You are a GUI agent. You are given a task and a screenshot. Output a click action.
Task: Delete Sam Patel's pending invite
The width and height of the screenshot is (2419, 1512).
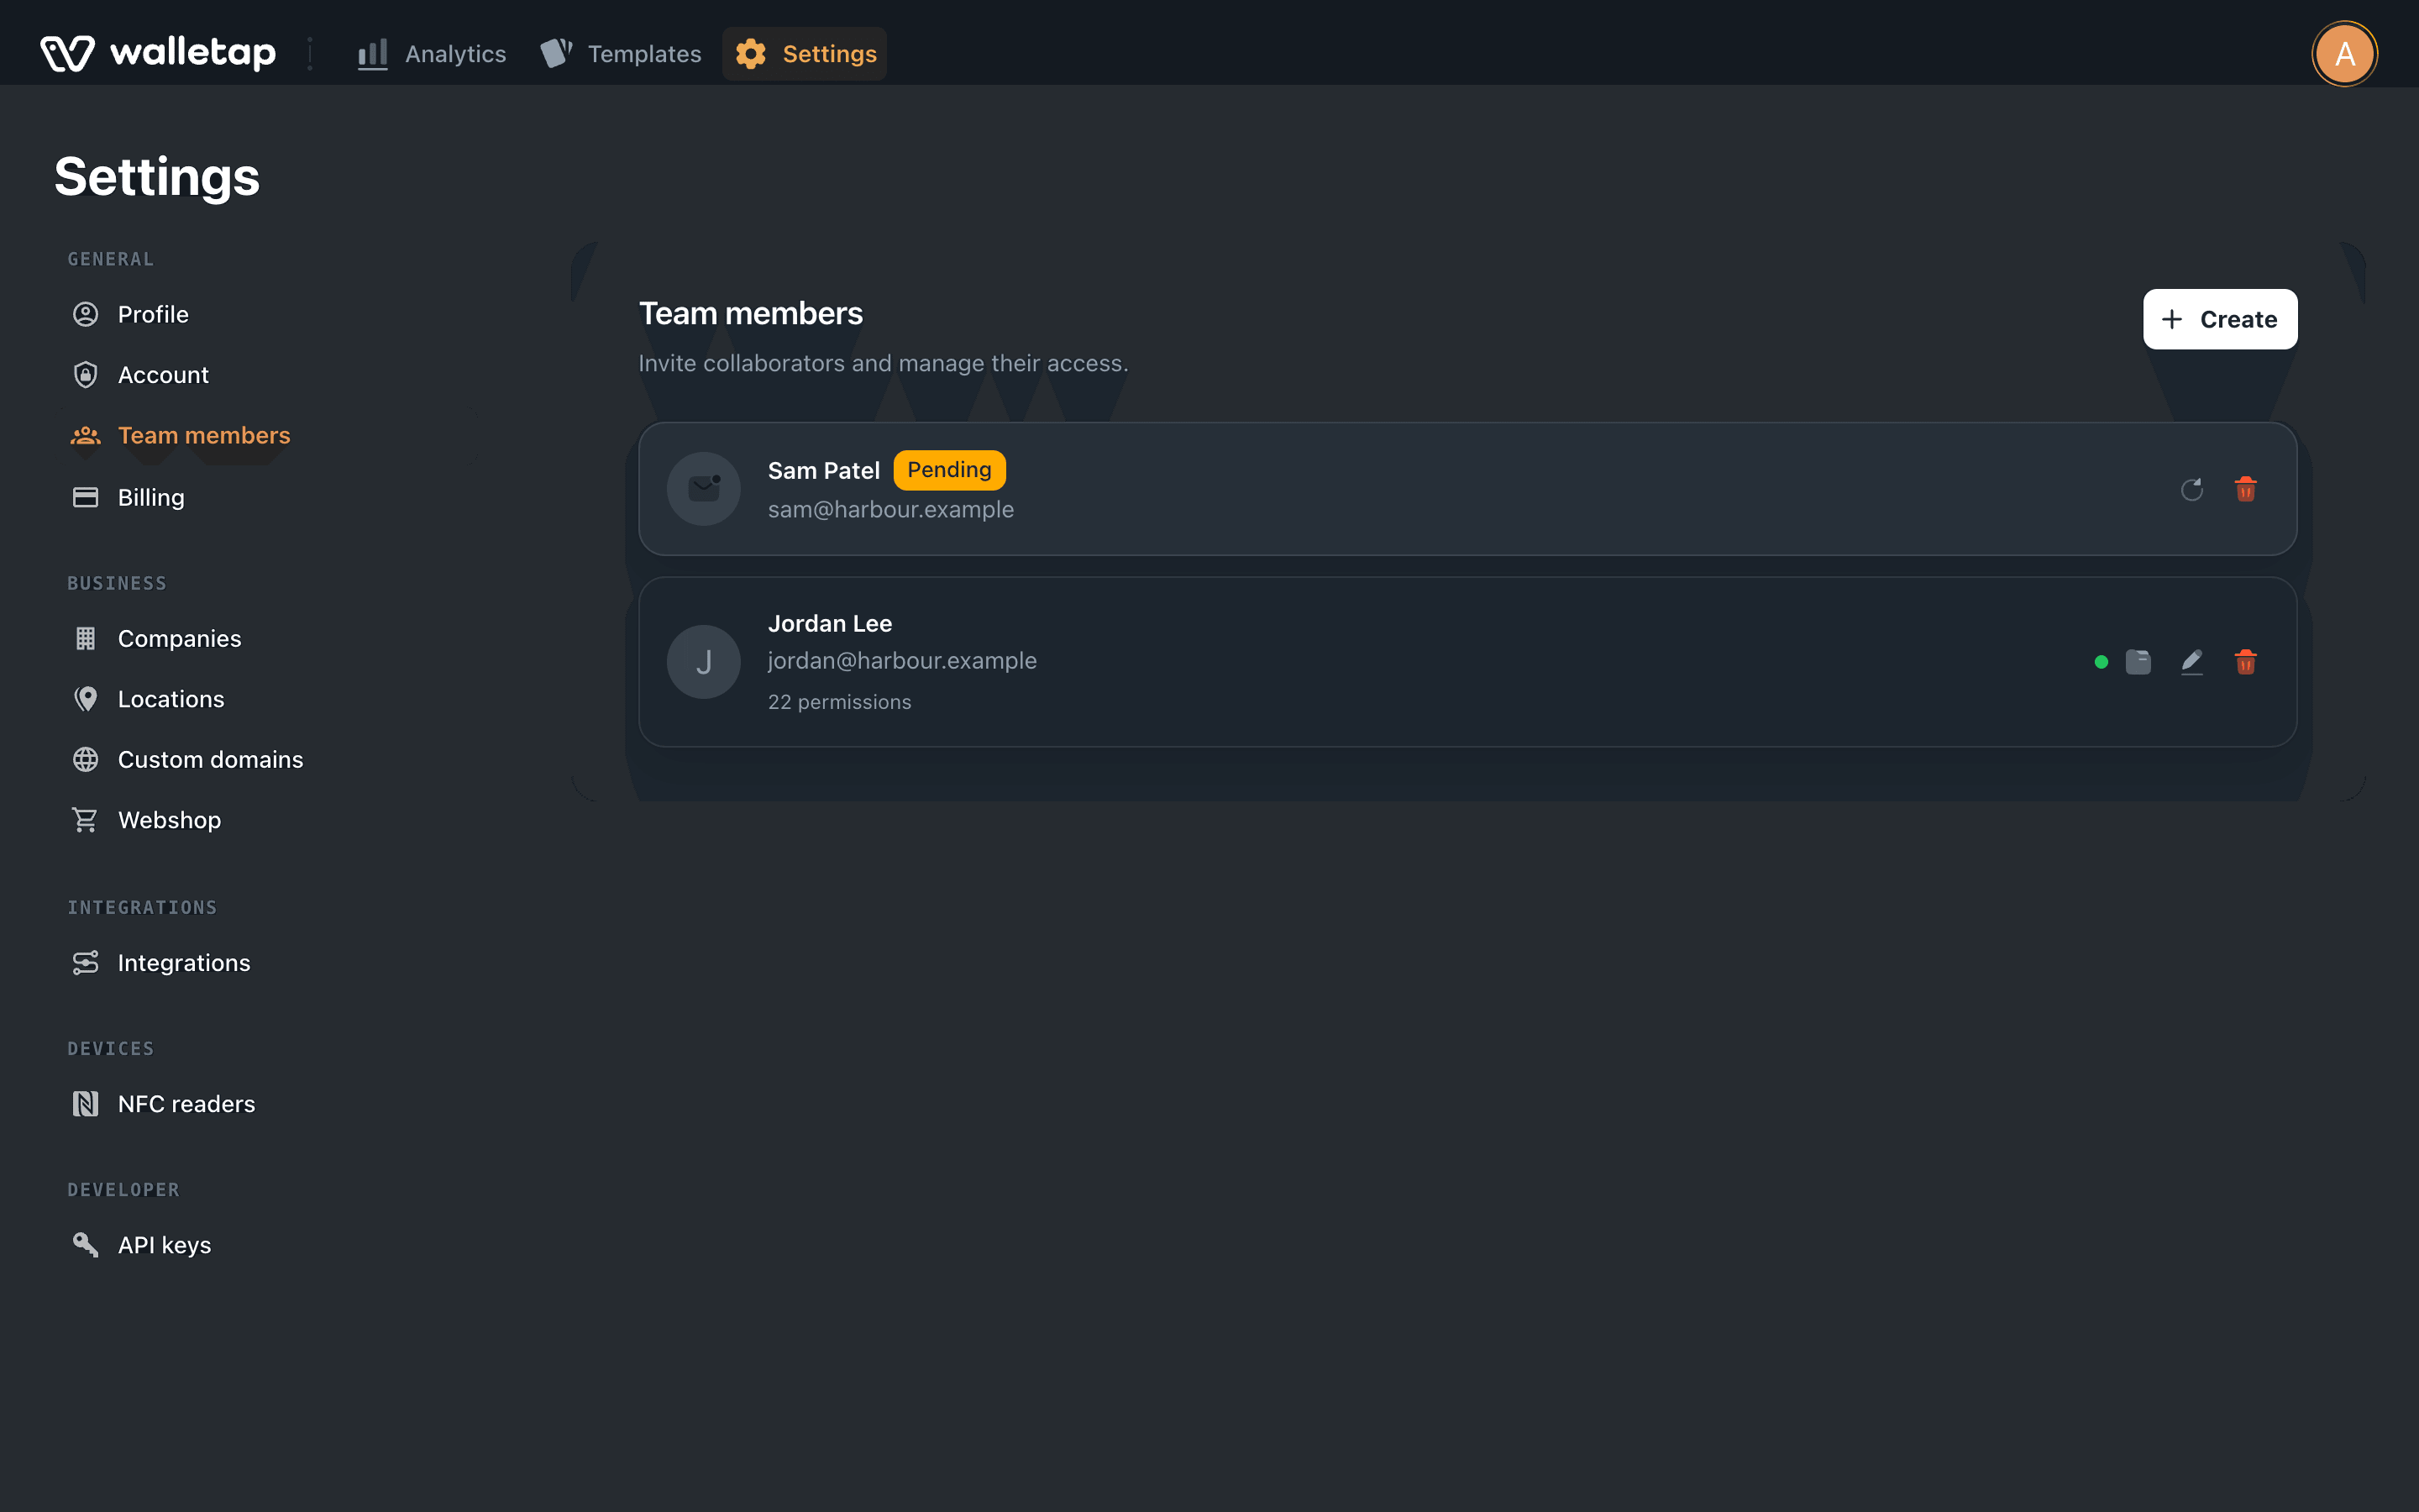point(2245,489)
